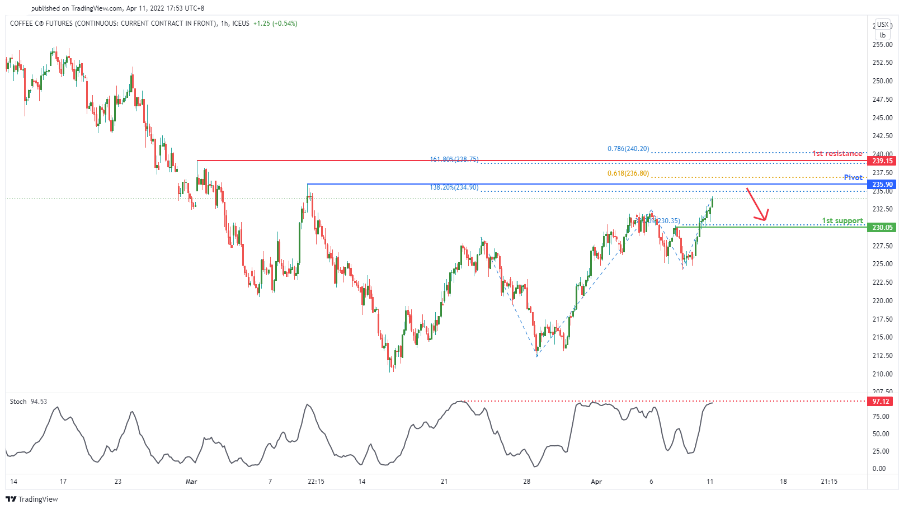Click the 210.00 price axis label
904x509 pixels.
883,374
